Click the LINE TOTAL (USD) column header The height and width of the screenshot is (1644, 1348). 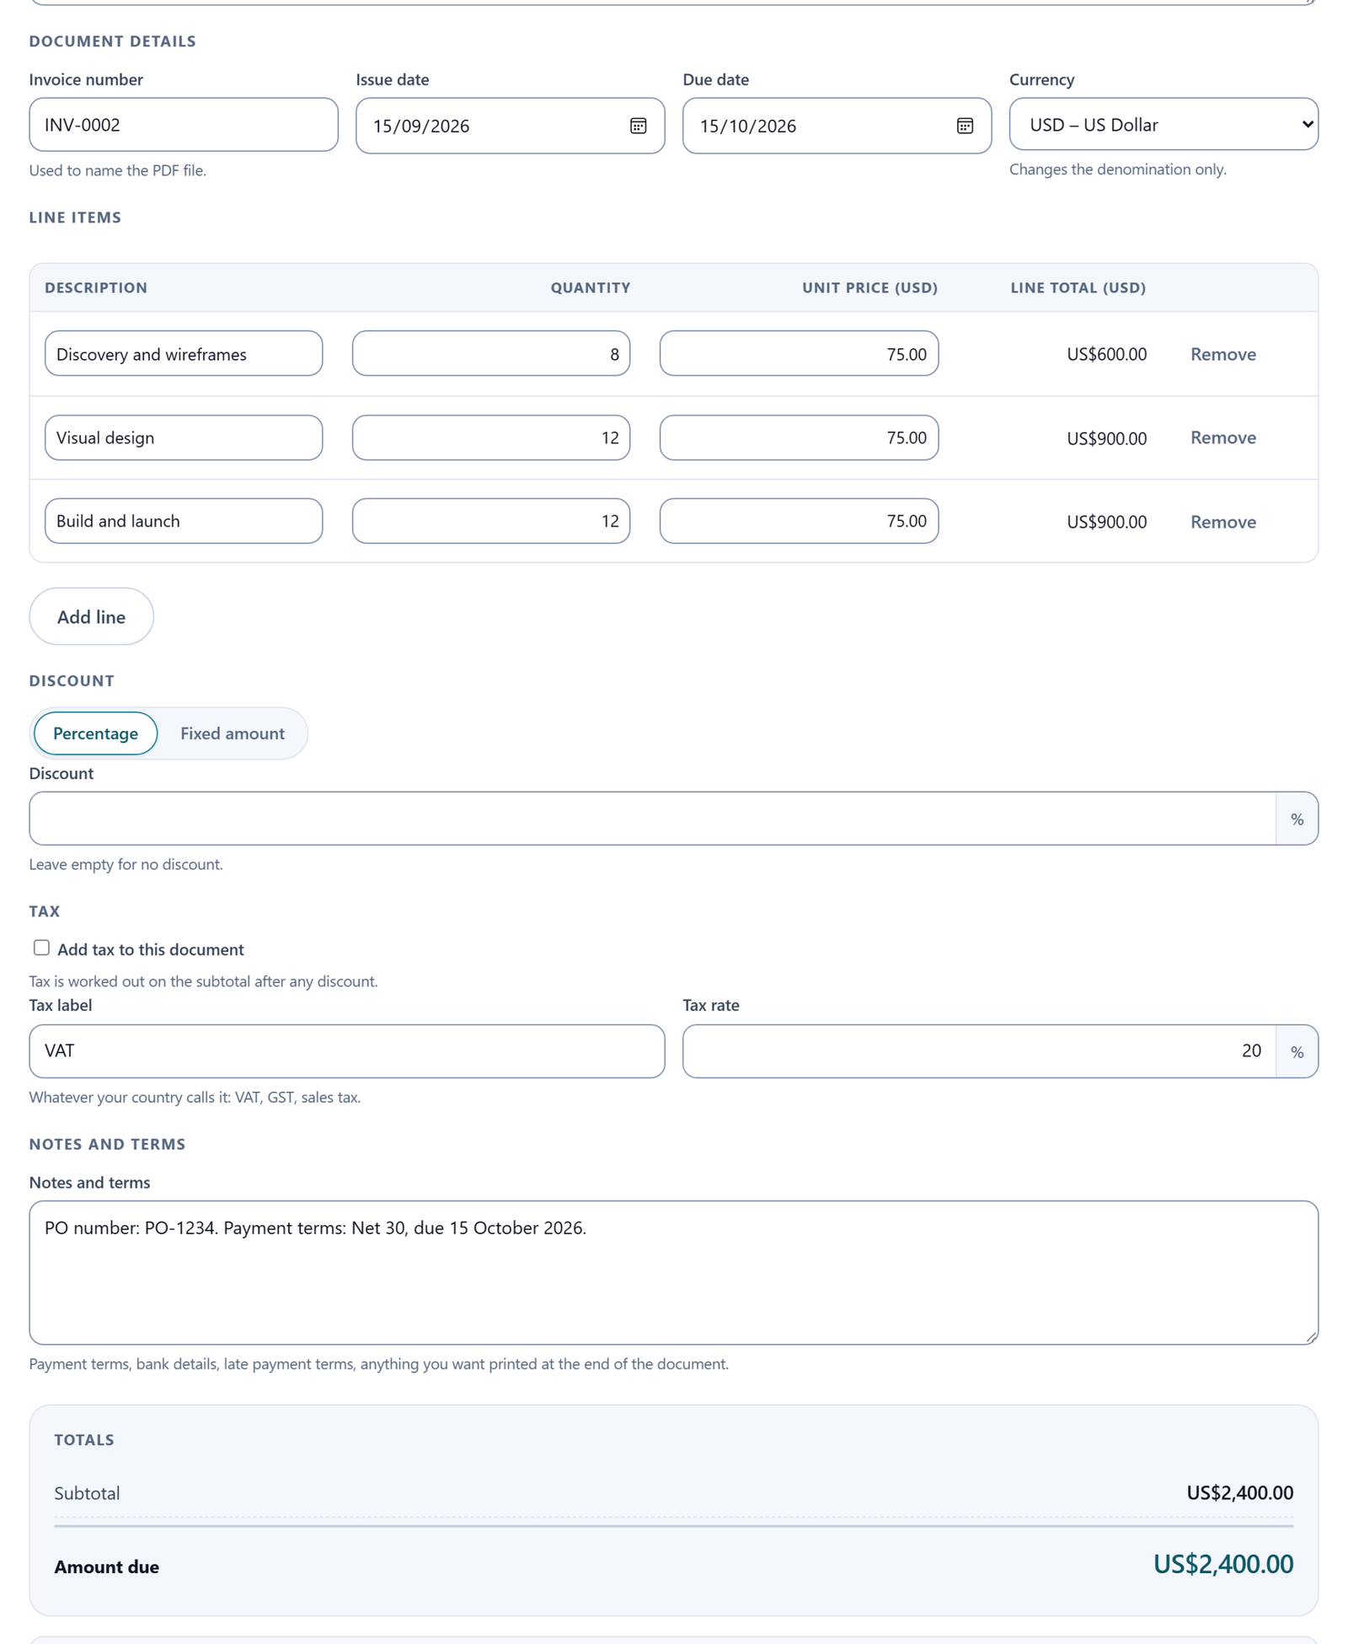[x=1078, y=287]
